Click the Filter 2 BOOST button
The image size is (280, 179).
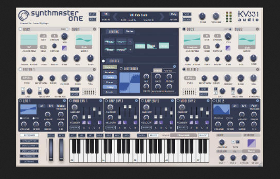(x=203, y=94)
